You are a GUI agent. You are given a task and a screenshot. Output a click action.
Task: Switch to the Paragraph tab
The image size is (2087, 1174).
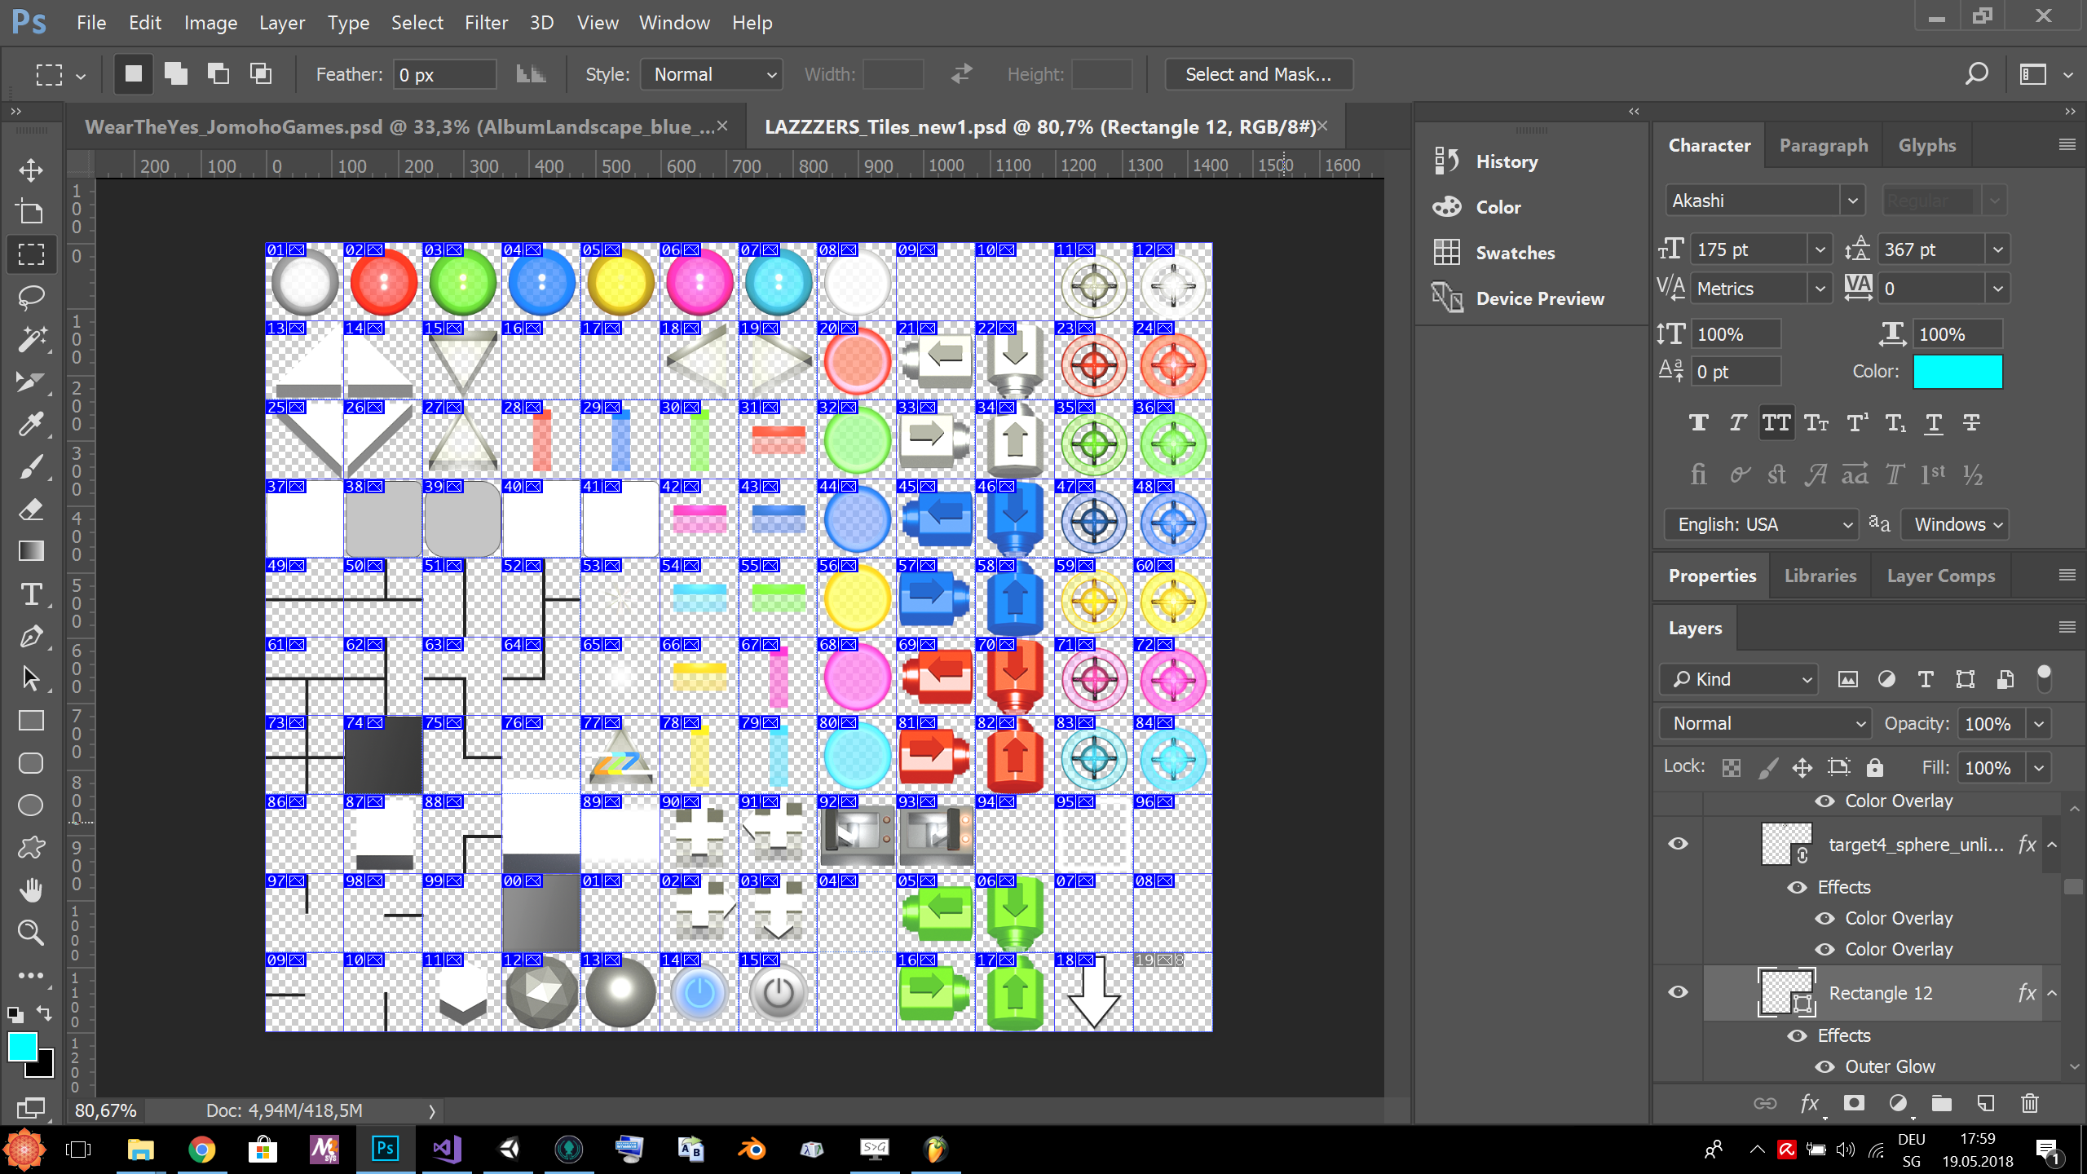click(x=1823, y=145)
